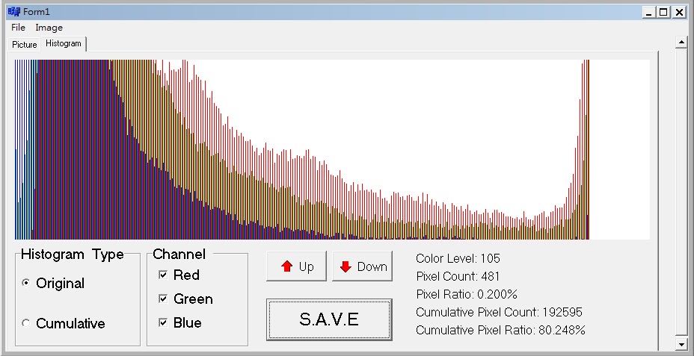Image resolution: width=694 pixels, height=356 pixels.
Task: Click Cumulative Pixel Ratio: 80.248% text
Action: click(x=500, y=330)
